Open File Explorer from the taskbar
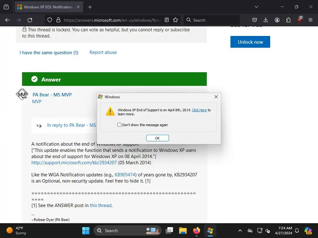The image size is (318, 238). coord(183,231)
